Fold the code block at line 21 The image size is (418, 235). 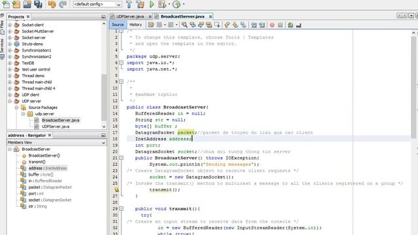(x=121, y=158)
